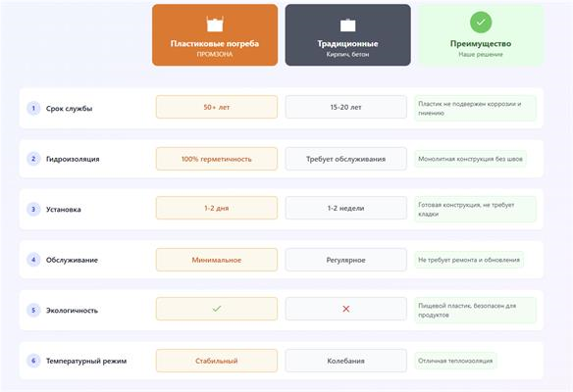Click the number 3 badge beside Установка
The image size is (573, 392).
point(33,209)
